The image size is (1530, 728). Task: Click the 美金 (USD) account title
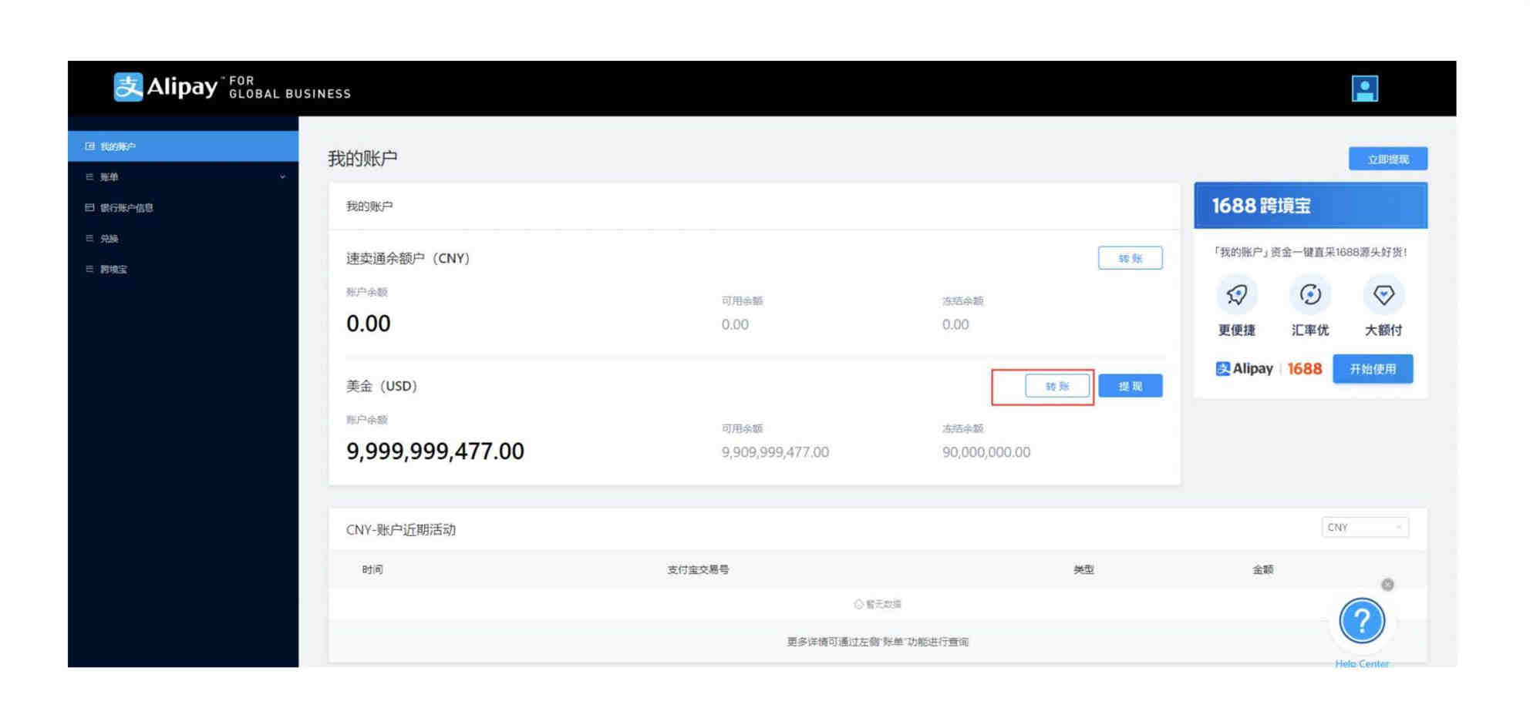tap(382, 386)
